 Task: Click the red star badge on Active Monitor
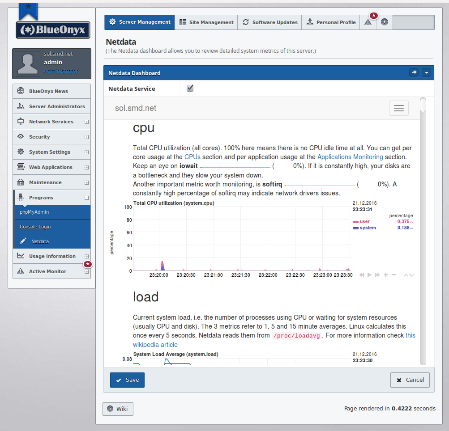(x=88, y=264)
